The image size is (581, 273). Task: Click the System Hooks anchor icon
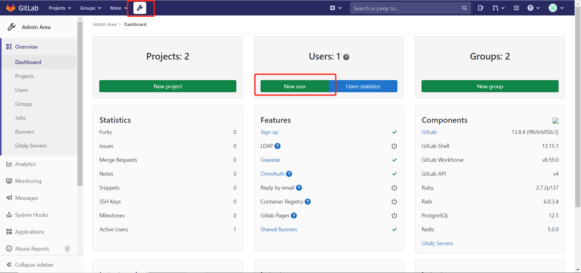[9, 215]
